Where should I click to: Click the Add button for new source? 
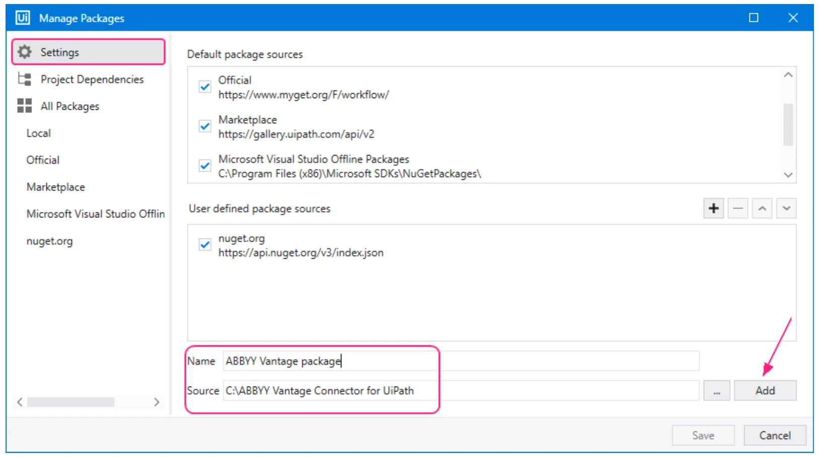pyautogui.click(x=765, y=390)
